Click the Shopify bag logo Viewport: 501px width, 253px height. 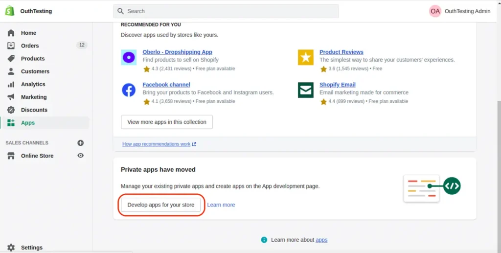[x=10, y=11]
